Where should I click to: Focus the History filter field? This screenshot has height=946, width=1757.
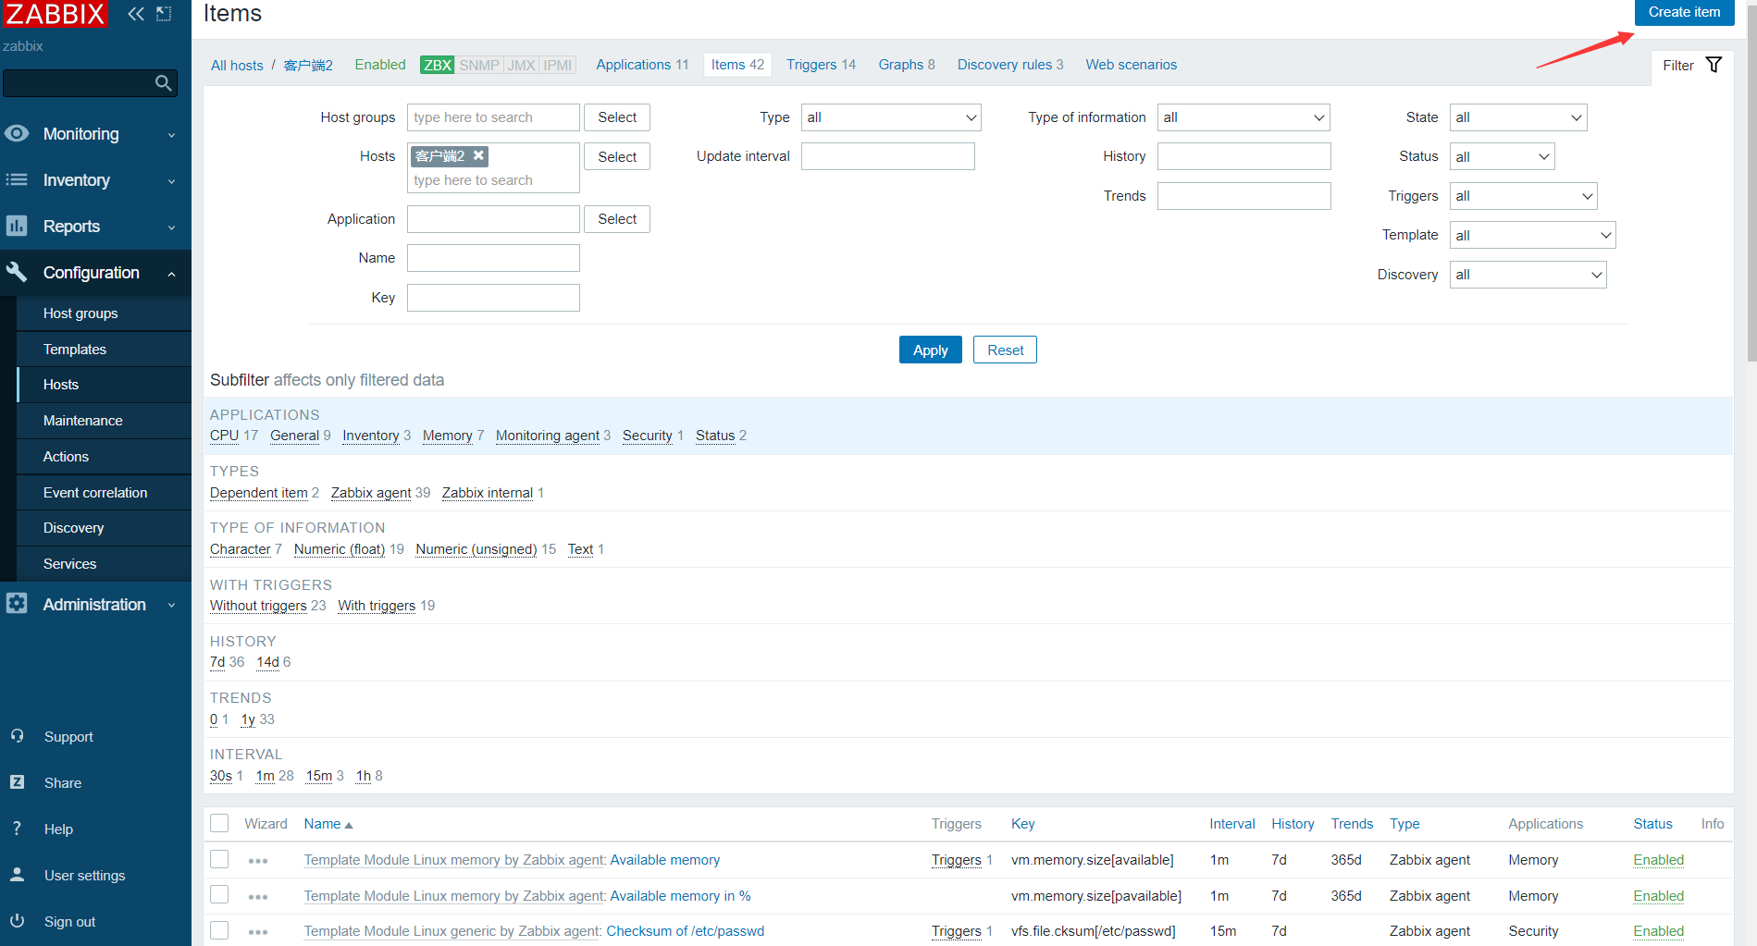pos(1244,156)
